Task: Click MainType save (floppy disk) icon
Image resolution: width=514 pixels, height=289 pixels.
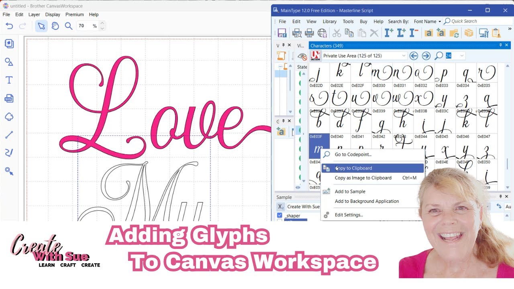Action: tap(282, 33)
